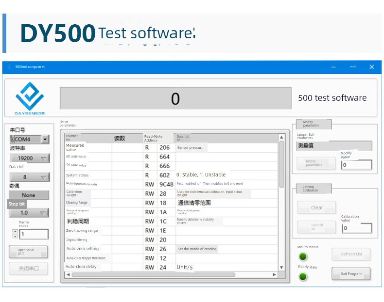Click the Steady state green indicator
The image size is (384, 302).
[x=303, y=277]
